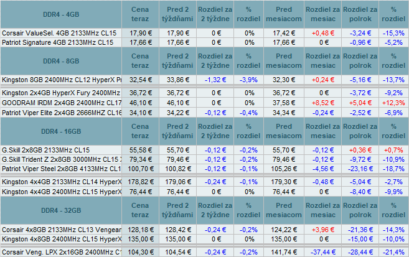
Task: Select the -15,3% percent difference cell
Action: click(393, 33)
